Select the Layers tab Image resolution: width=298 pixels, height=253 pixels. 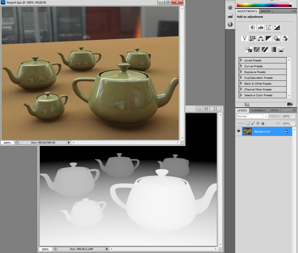[242, 110]
